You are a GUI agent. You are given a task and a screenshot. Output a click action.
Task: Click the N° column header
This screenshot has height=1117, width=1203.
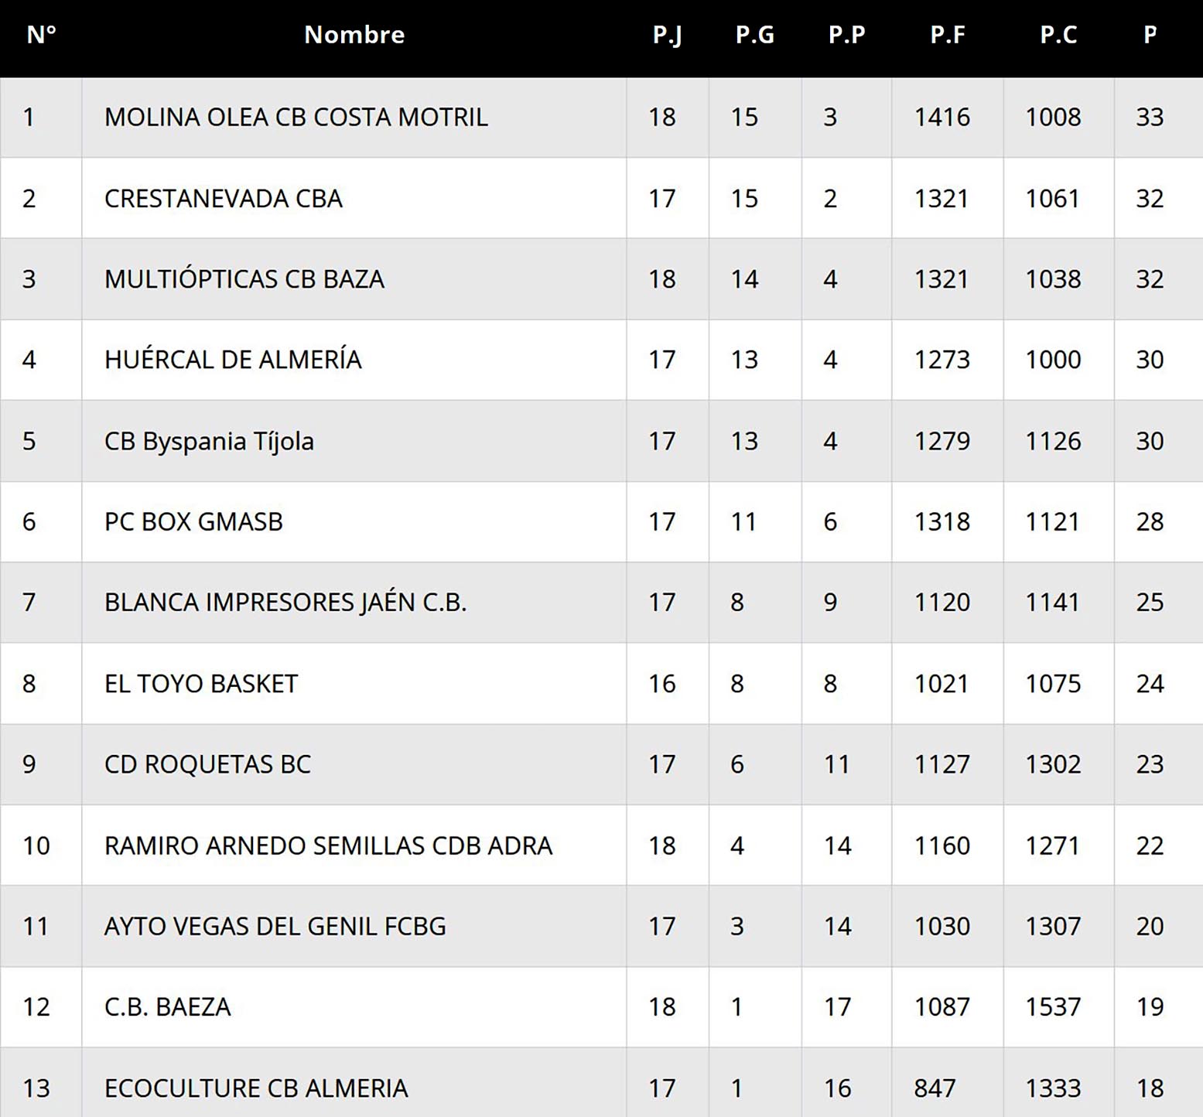[x=41, y=35]
